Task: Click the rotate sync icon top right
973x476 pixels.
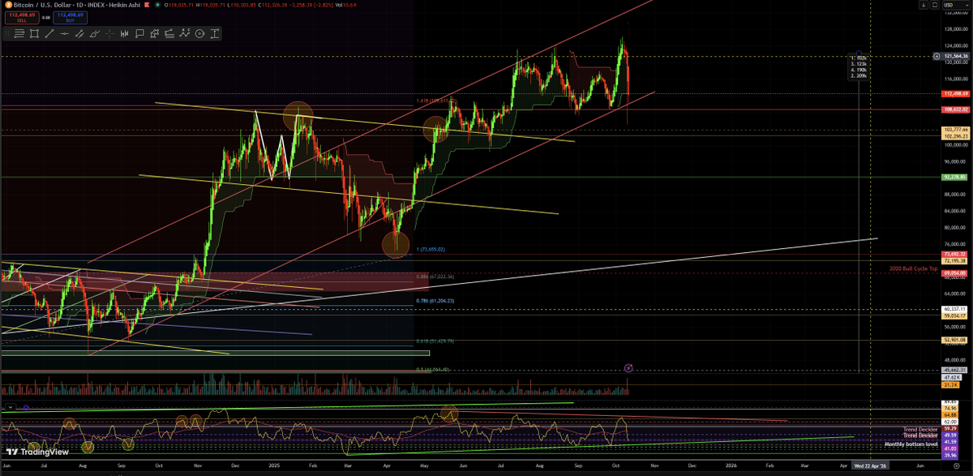Action: click(935, 5)
